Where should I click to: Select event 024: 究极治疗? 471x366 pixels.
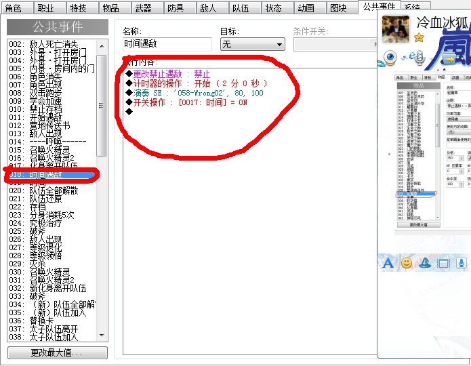[x=52, y=223]
